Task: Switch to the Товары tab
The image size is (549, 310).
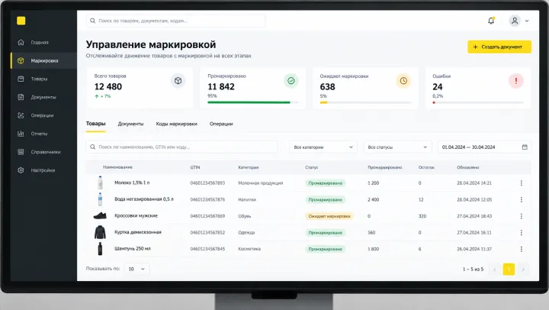Action: pos(95,124)
